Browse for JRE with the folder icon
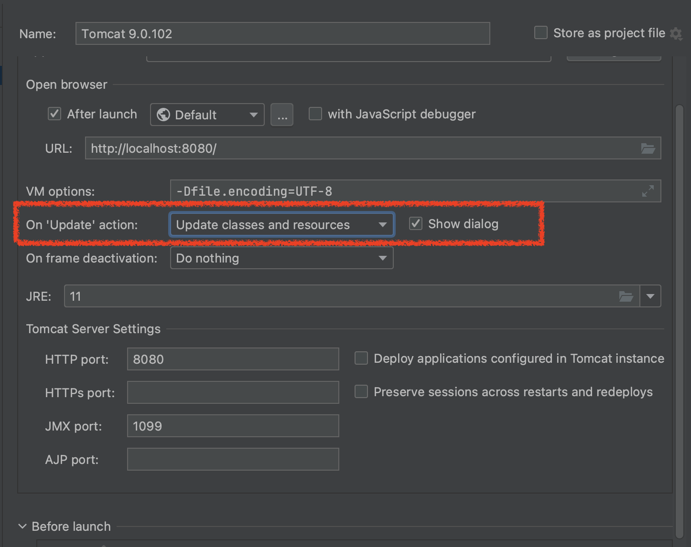The height and width of the screenshot is (547, 691). coord(626,296)
